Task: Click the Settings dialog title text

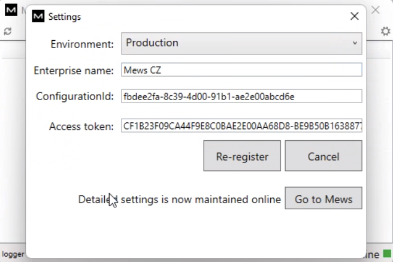Action: (x=65, y=17)
